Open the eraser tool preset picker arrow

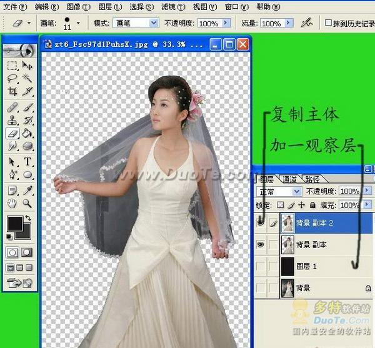click(29, 23)
